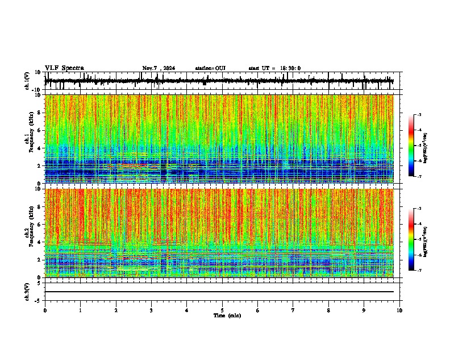The image size is (450, 348).
Task: Click time axis tick label "5"
Action: coord(222,310)
